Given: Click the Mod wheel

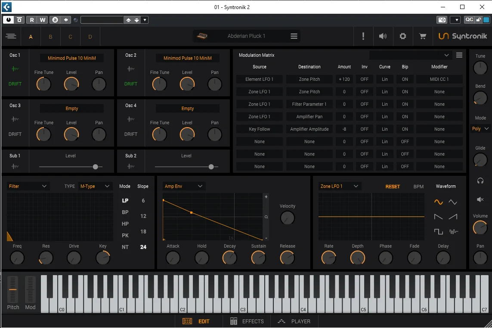Looking at the screenshot, I should (x=30, y=290).
